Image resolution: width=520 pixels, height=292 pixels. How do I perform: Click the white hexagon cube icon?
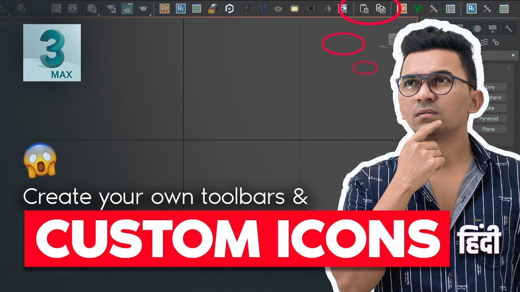coord(230,8)
